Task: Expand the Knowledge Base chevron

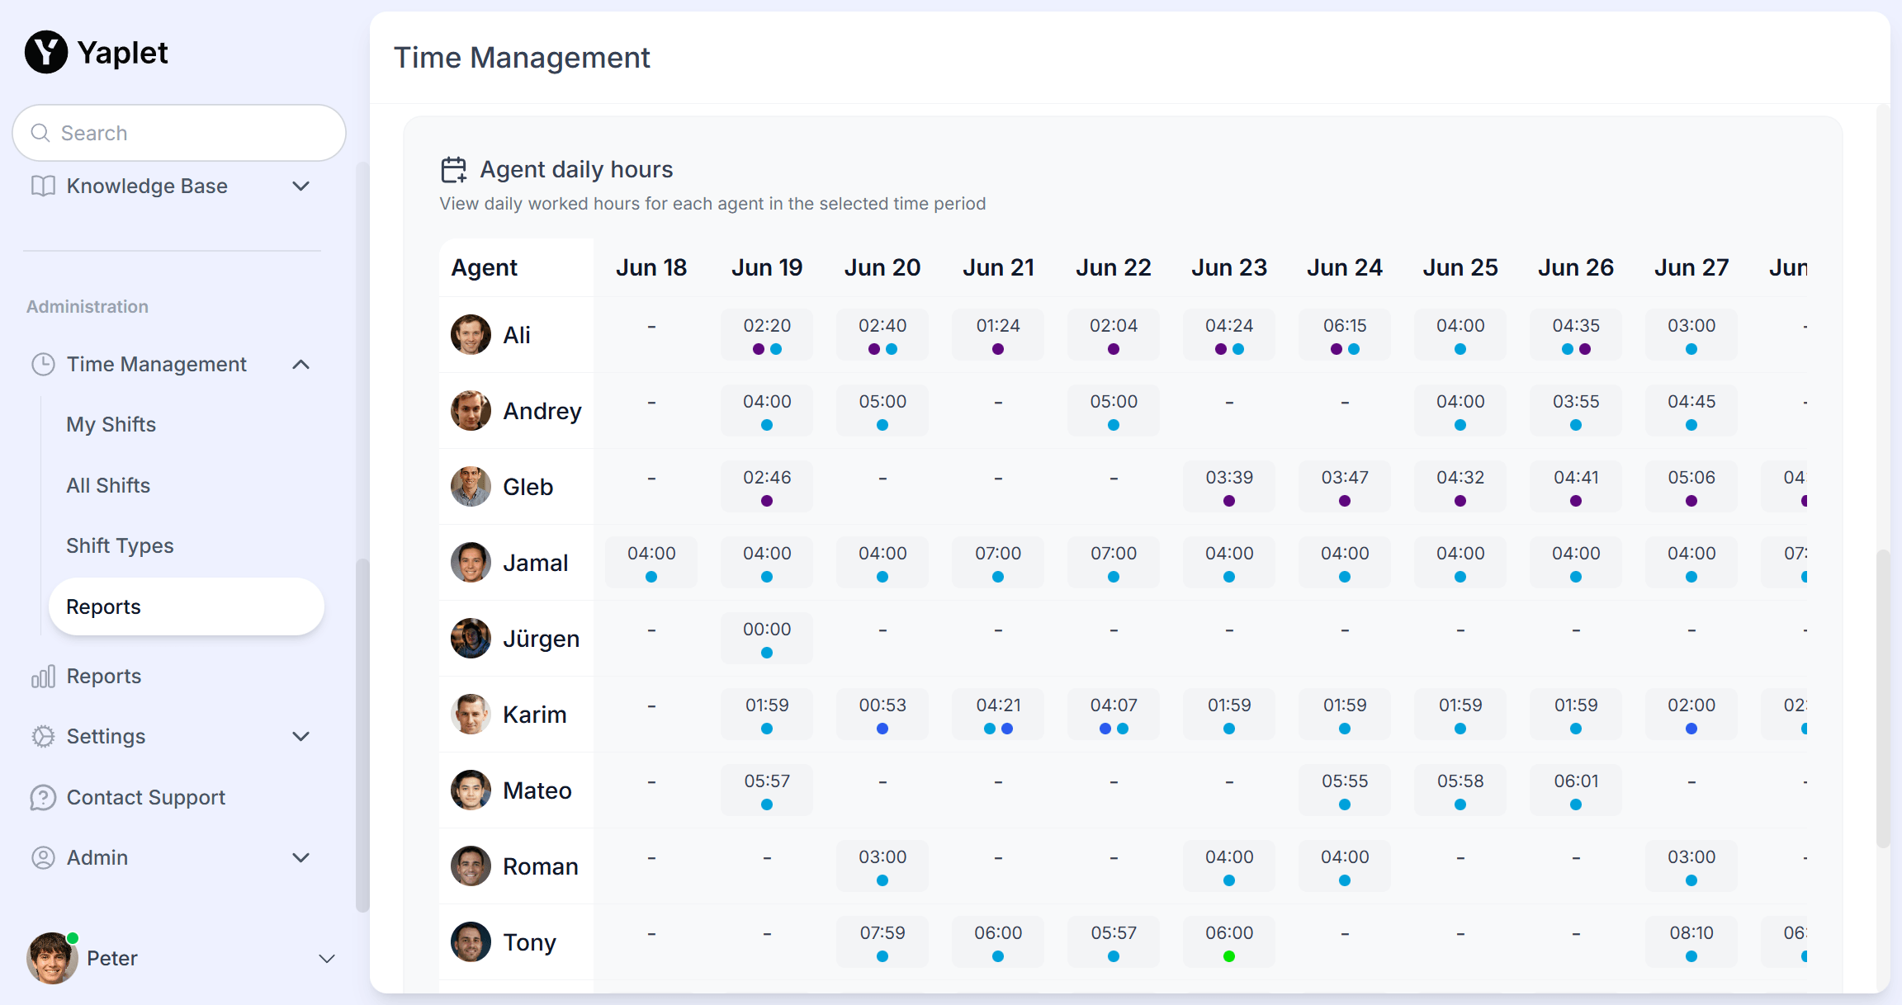Action: point(301,186)
